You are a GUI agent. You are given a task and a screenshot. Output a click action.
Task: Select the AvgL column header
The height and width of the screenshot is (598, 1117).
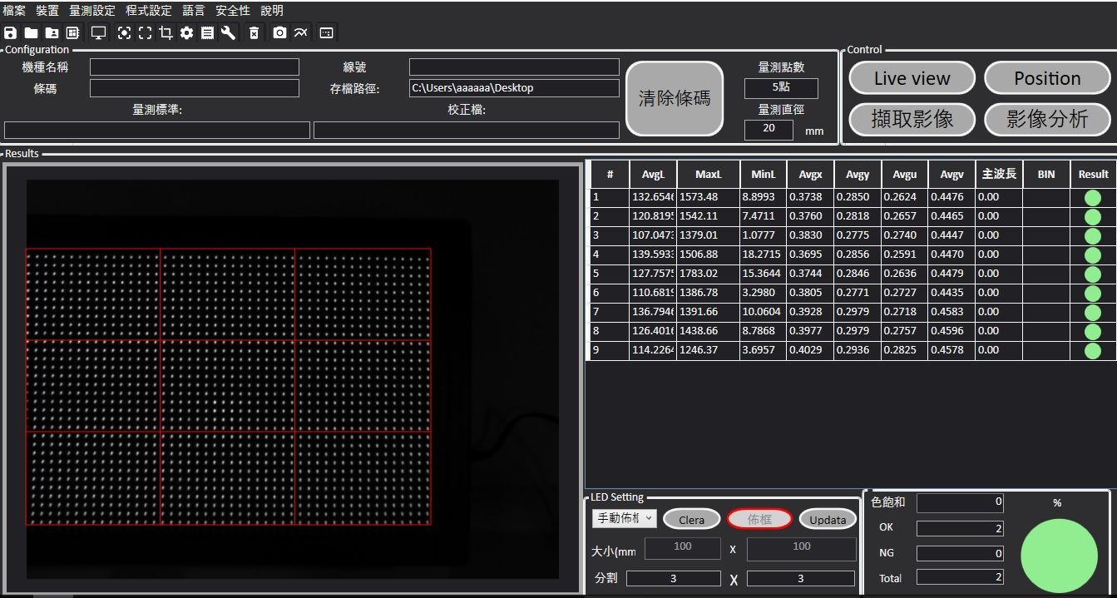click(653, 175)
